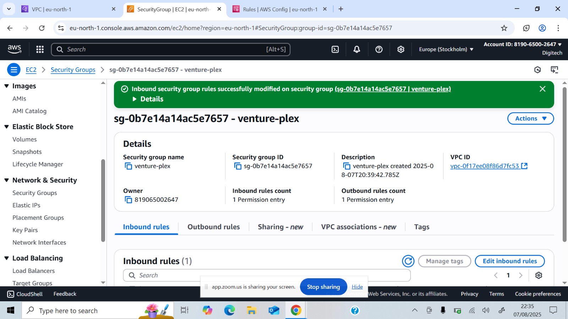The width and height of the screenshot is (568, 319).
Task: Click the browser address bar URL
Action: point(231,28)
